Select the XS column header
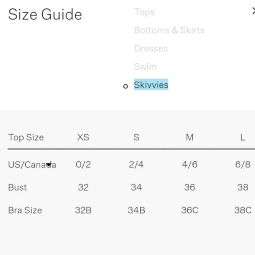This screenshot has height=255, width=255. tap(83, 137)
